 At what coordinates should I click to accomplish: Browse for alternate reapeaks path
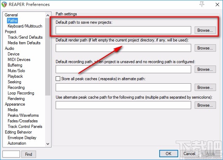coord(205,87)
